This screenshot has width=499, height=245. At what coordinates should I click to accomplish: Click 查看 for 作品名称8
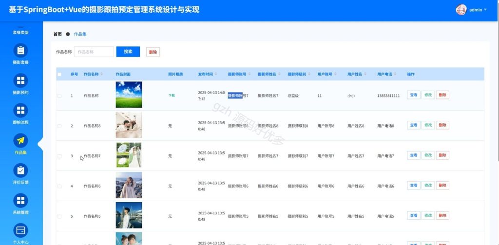coord(413,125)
